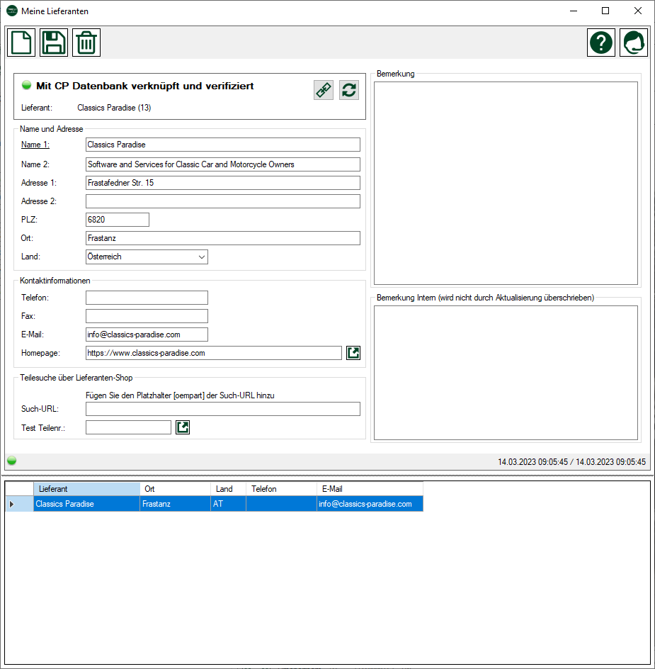Click the Adresse 1 field

coord(222,183)
